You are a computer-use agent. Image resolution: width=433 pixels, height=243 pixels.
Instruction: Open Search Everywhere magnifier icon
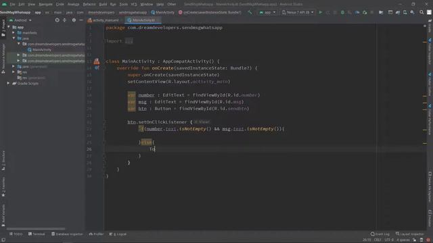[421, 12]
